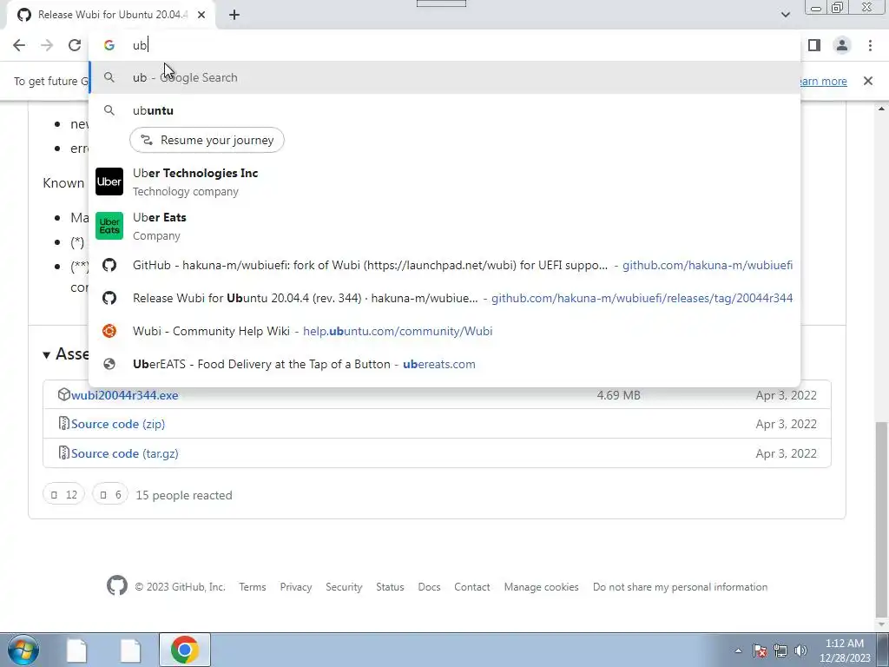The width and height of the screenshot is (889, 667).
Task: Select the 'ub - Google Search' suggestion
Action: pyautogui.click(x=445, y=77)
